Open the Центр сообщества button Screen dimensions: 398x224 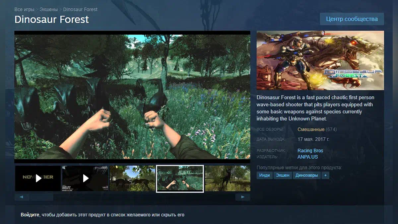[x=352, y=19]
